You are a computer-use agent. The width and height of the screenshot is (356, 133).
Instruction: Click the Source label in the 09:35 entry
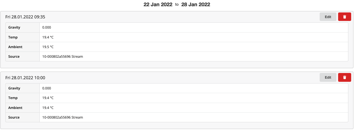point(14,57)
